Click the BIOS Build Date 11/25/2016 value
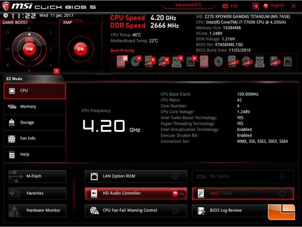The width and height of the screenshot is (302, 227). (240, 50)
